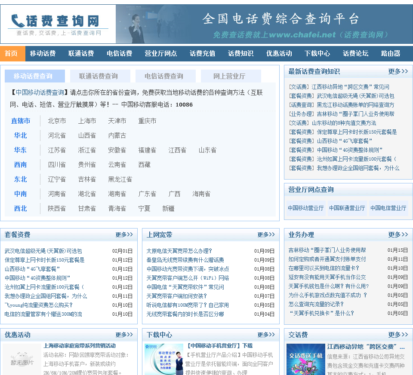Select 黑龙江省 in the 东北 row

coord(120,180)
